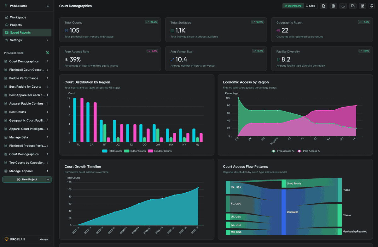The height and width of the screenshot is (247, 378).
Task: Open Pickleball Product Perfo... project
Action: coord(27,146)
